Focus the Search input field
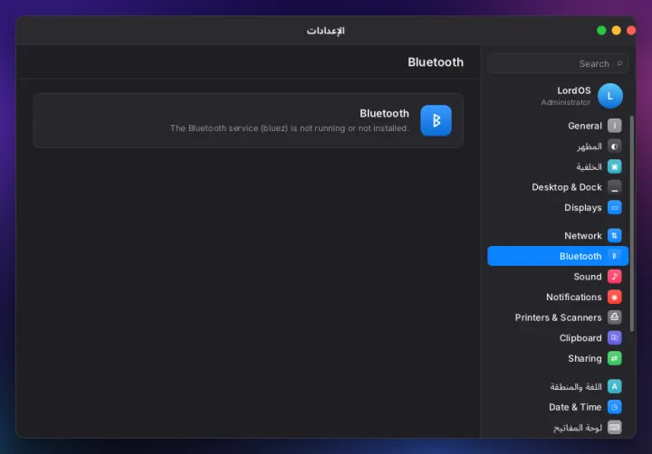Screen dimensions: 652x454 point(558,63)
